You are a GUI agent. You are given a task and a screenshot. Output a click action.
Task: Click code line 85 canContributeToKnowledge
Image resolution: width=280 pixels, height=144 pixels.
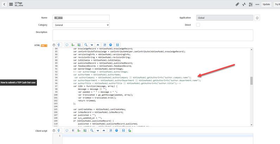129,52
